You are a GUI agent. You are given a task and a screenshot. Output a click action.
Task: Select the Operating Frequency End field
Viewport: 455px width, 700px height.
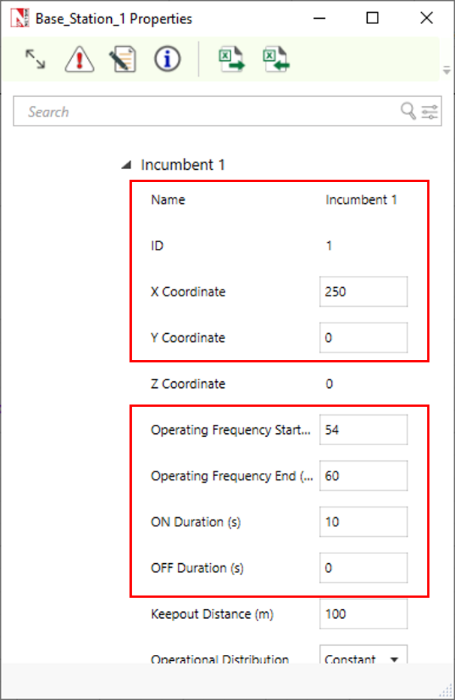[363, 476]
